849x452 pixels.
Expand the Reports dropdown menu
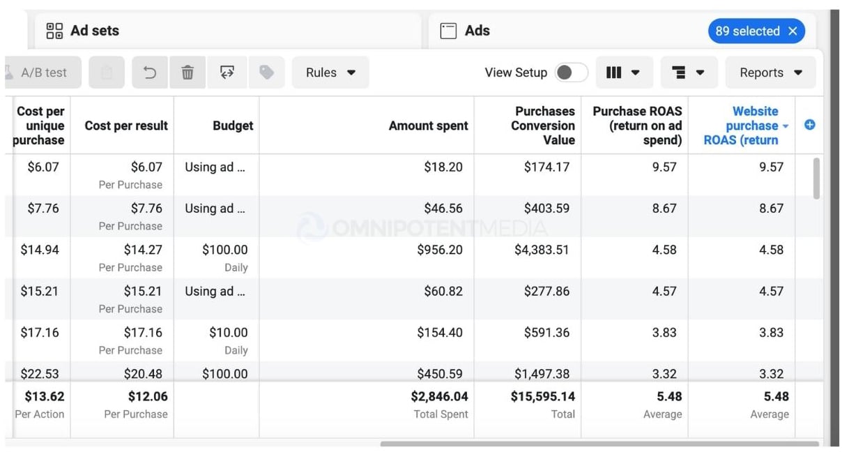(x=770, y=73)
